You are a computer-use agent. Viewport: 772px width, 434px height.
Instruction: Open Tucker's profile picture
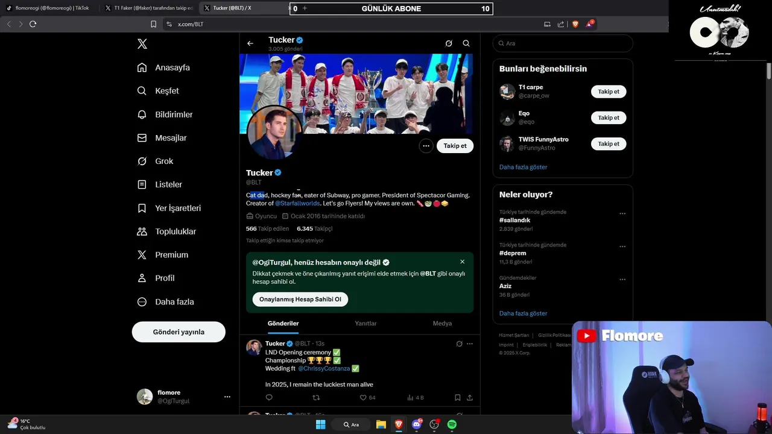click(274, 132)
